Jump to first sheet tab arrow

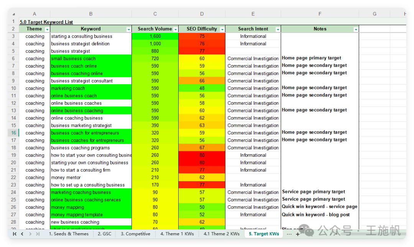point(15,234)
